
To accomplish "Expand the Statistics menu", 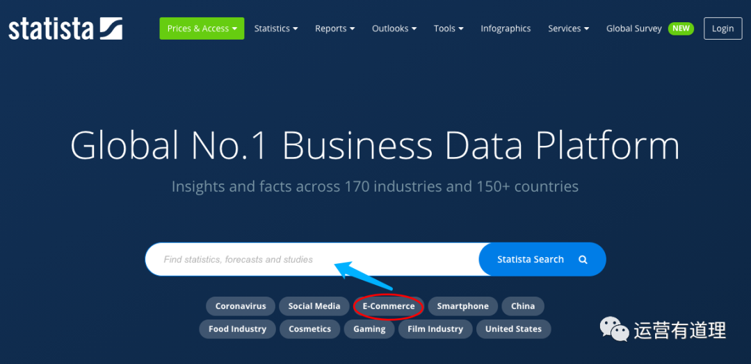I will 276,28.
